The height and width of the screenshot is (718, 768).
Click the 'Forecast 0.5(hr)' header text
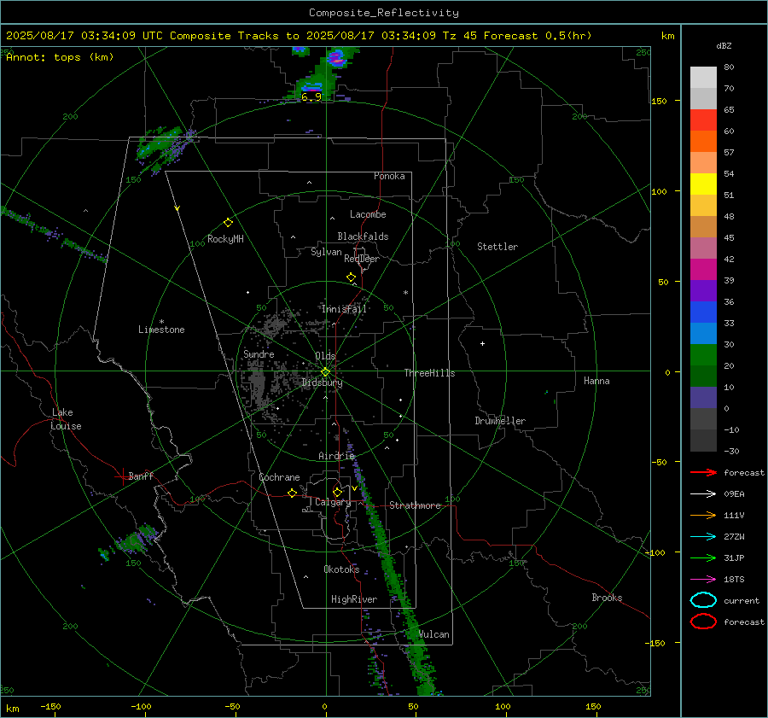[538, 36]
